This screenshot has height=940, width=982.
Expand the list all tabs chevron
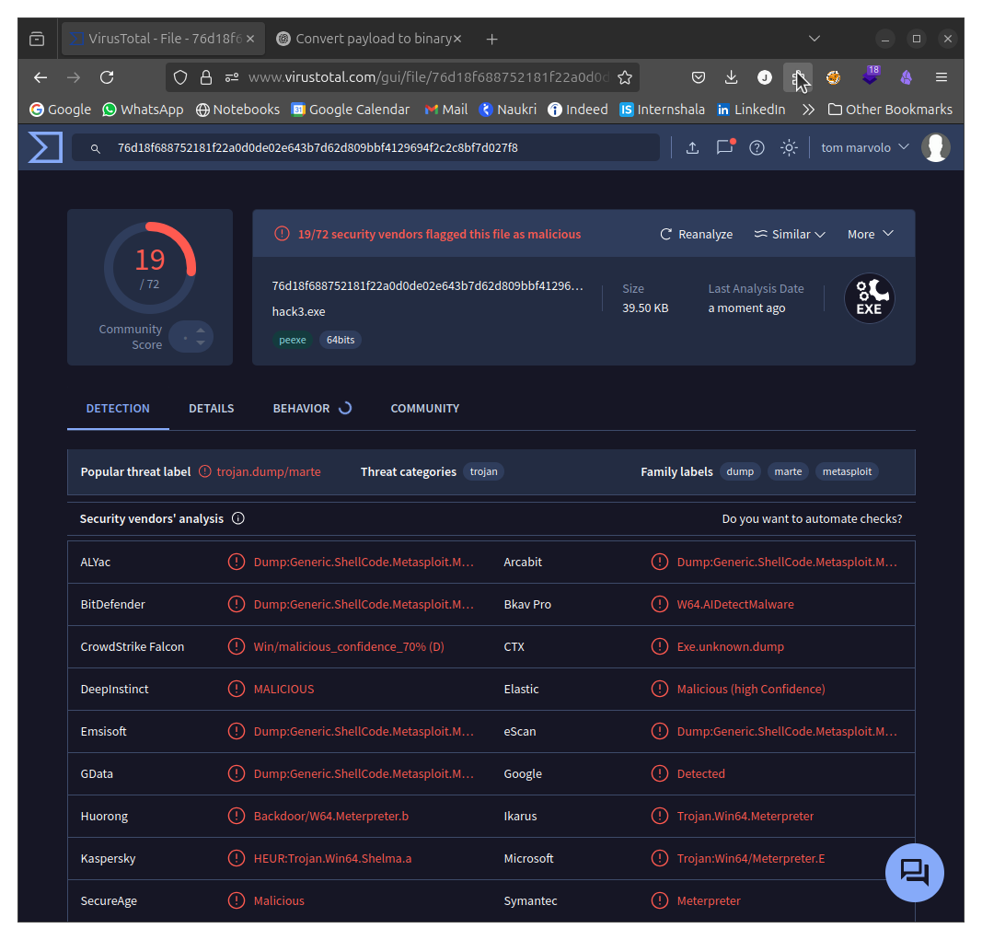(814, 39)
